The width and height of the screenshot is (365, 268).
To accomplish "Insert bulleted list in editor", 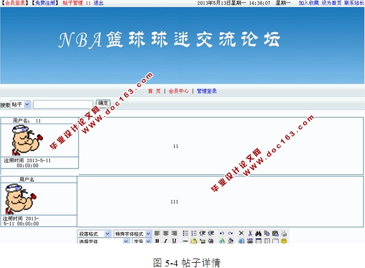I will point(185,233).
